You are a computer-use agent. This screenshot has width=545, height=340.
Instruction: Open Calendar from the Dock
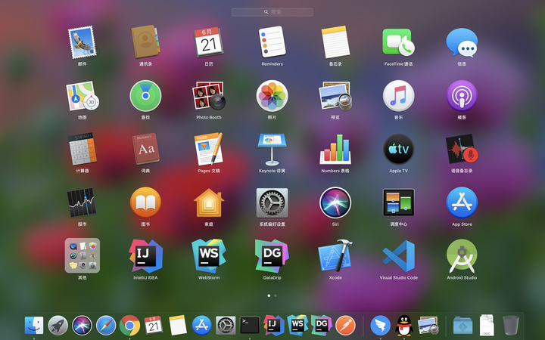154,326
